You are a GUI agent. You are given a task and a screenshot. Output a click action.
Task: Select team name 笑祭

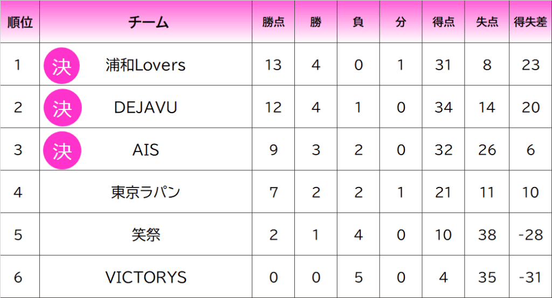[x=146, y=234]
